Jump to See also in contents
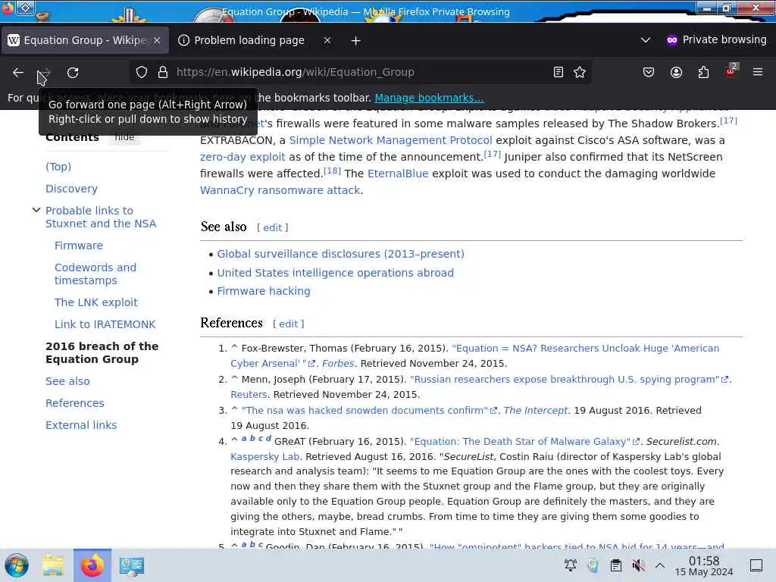776x582 pixels. [x=67, y=381]
